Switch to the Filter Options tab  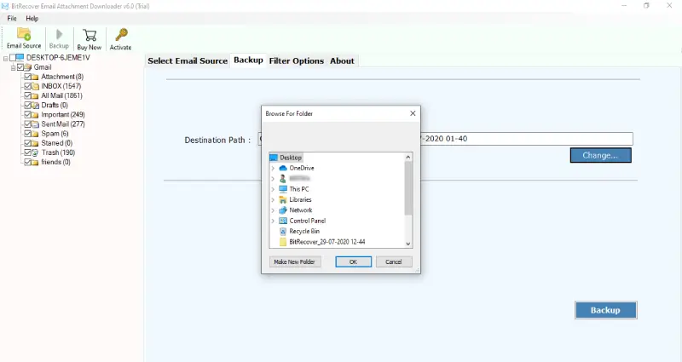296,60
